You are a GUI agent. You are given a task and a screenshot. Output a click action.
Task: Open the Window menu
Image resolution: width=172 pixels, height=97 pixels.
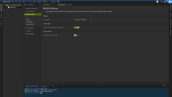39,2
